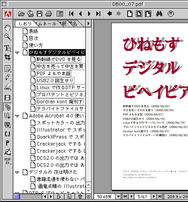Image resolution: width=188 pixels, height=202 pixels.
Task: Select the TouchUp Text tool
Action: click(x=7, y=161)
